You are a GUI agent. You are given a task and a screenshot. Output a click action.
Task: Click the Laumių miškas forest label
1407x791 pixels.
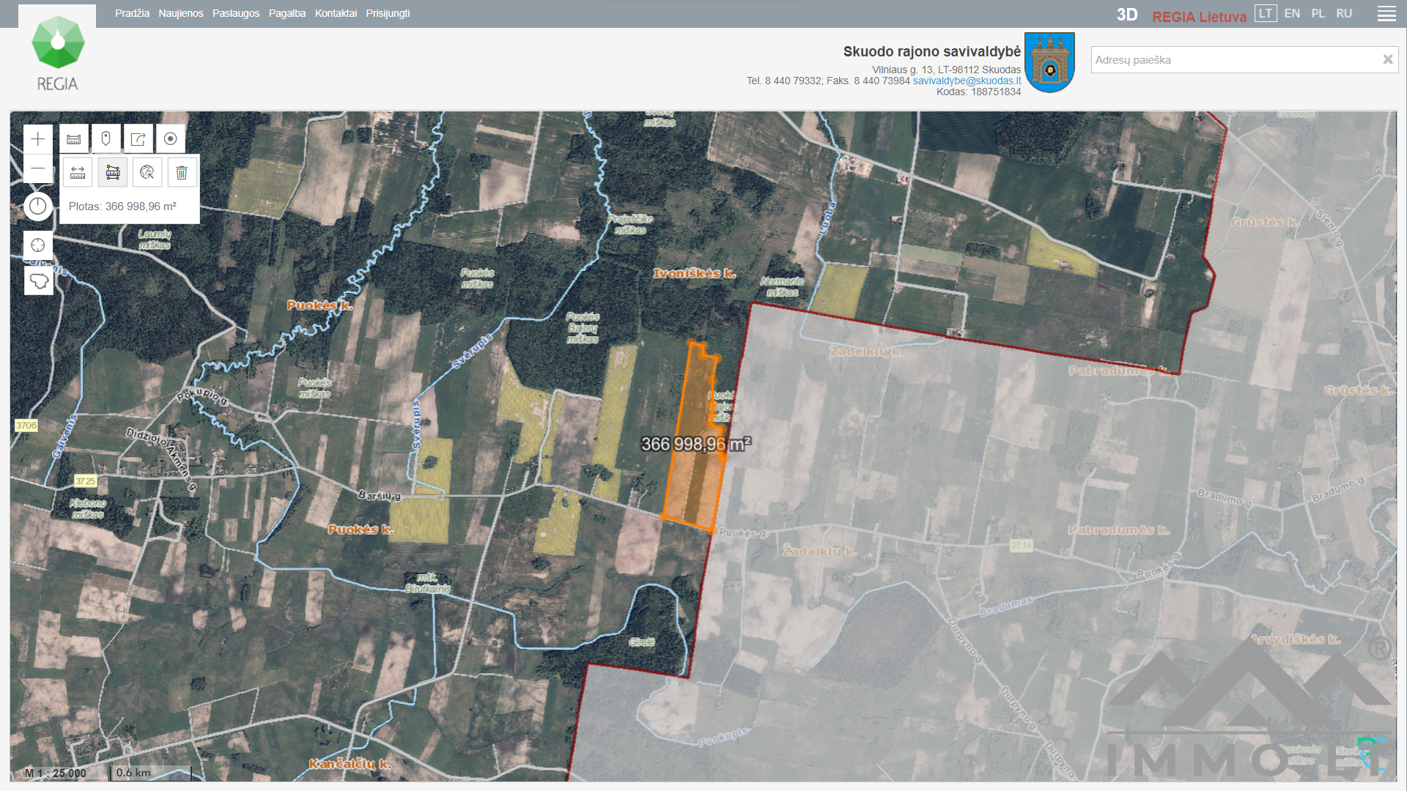(x=155, y=239)
